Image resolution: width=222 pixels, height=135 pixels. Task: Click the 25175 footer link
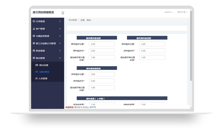[x=92, y=107]
